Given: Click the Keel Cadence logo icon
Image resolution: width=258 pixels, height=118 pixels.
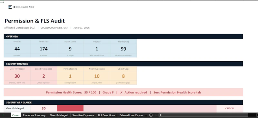Looking at the screenshot, I should 10,7.
